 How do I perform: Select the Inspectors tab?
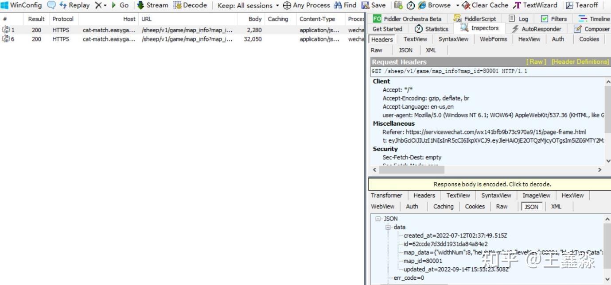[x=479, y=28]
